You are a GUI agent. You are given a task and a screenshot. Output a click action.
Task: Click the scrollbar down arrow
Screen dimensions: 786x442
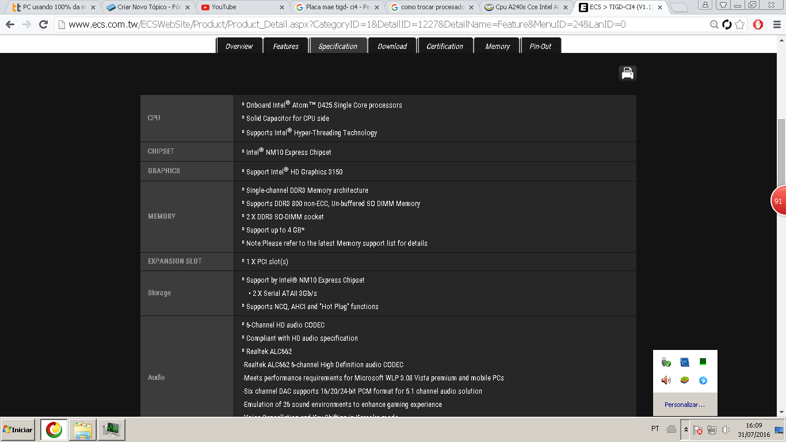(x=781, y=411)
